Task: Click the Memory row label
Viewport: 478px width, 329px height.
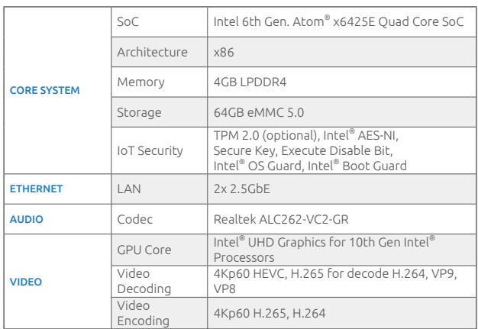Action: coord(140,82)
